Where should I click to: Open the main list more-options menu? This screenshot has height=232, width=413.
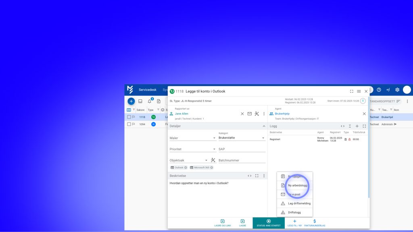407,101
